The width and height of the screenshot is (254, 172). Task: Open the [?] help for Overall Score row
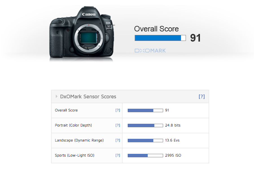pyautogui.click(x=118, y=110)
